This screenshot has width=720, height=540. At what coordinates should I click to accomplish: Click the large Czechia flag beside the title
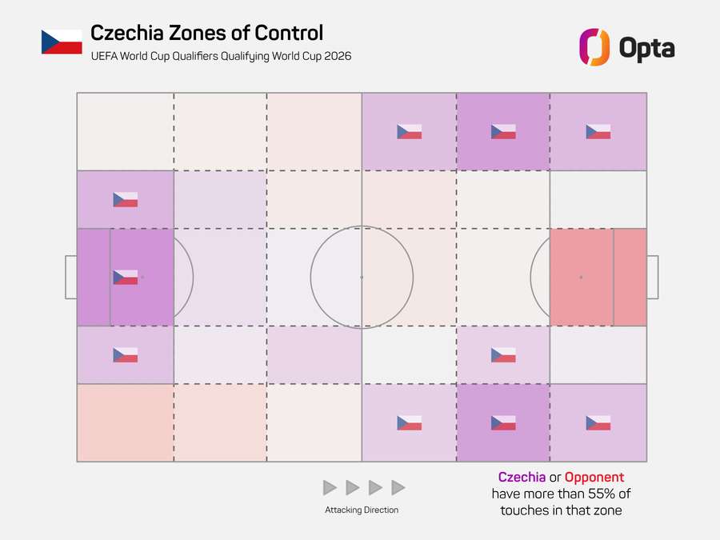coord(62,42)
